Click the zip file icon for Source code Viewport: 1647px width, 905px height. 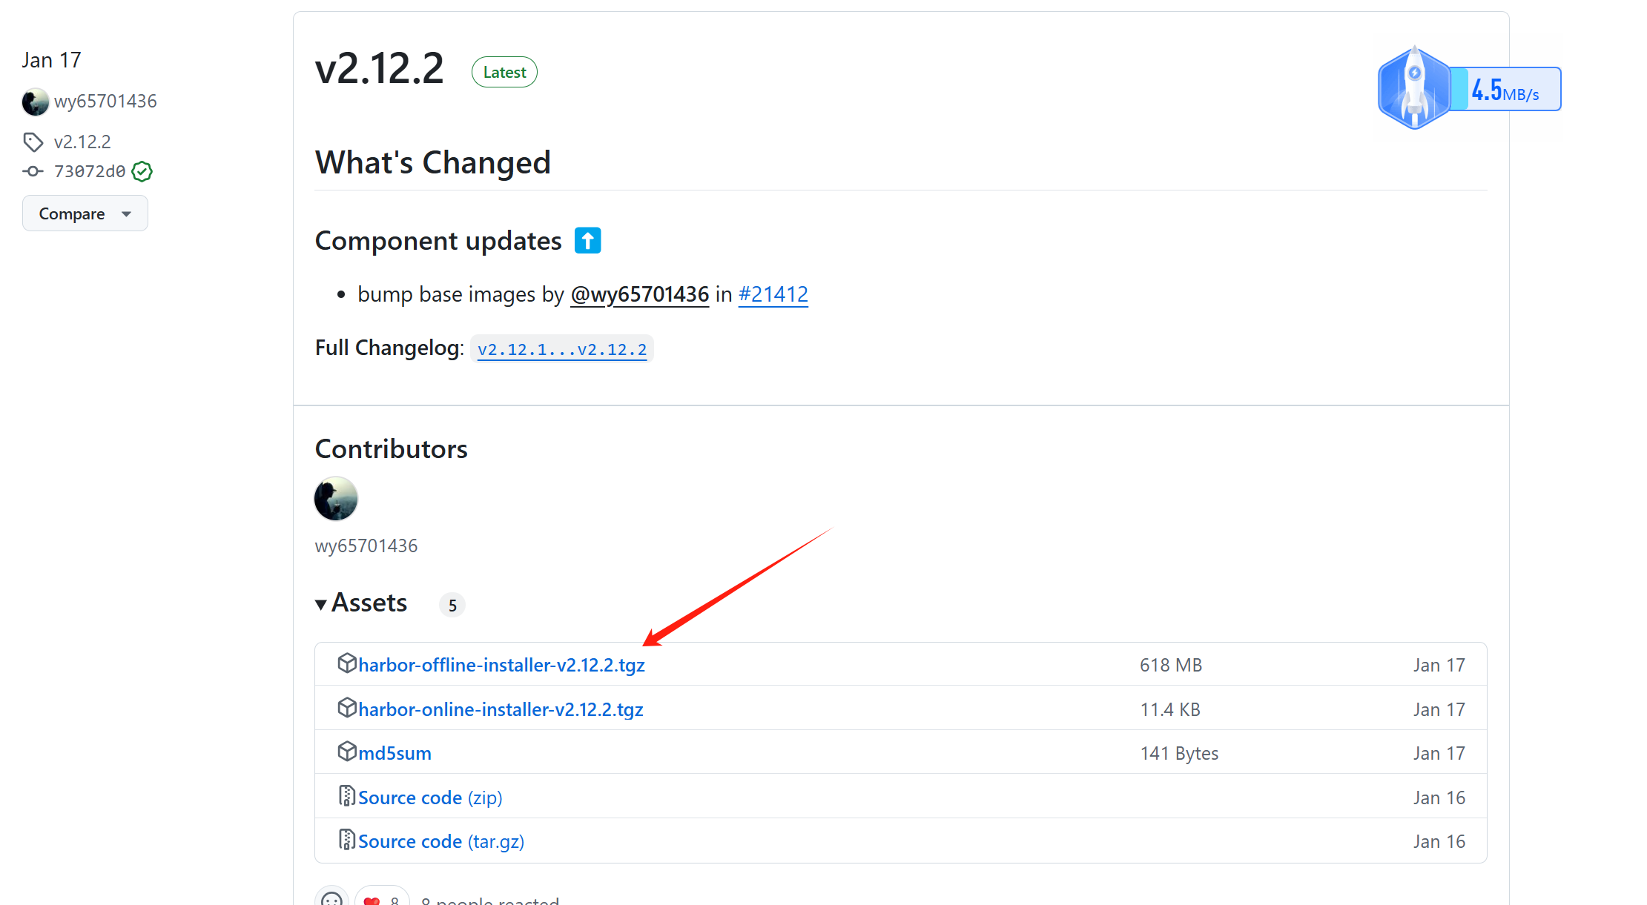[x=346, y=795]
